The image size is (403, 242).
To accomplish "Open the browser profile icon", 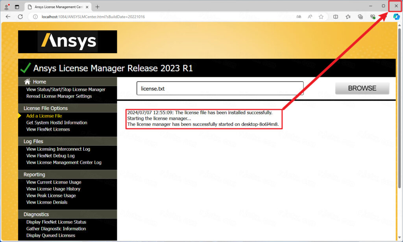I will pos(7,7).
